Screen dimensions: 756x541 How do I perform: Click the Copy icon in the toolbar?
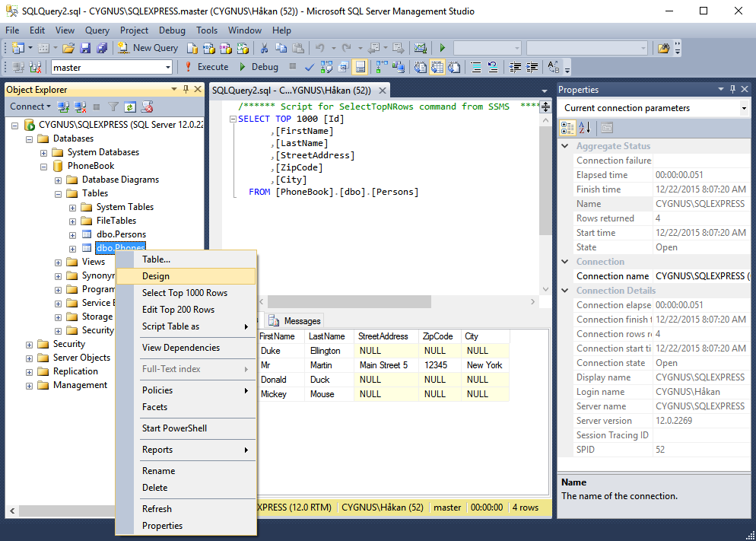click(281, 48)
